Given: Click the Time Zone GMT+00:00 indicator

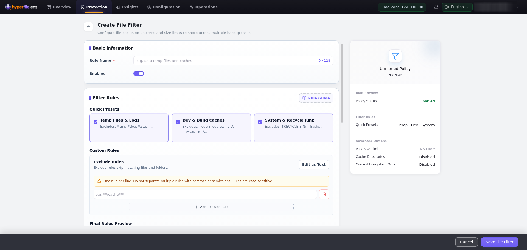Looking at the screenshot, I should click(x=402, y=7).
